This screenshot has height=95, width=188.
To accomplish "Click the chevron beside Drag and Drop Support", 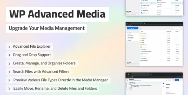I will (x=9, y=55).
